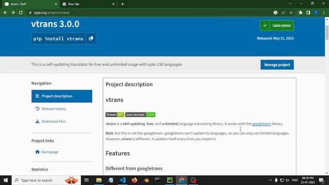Open PyCharm from the taskbar

click(x=170, y=180)
